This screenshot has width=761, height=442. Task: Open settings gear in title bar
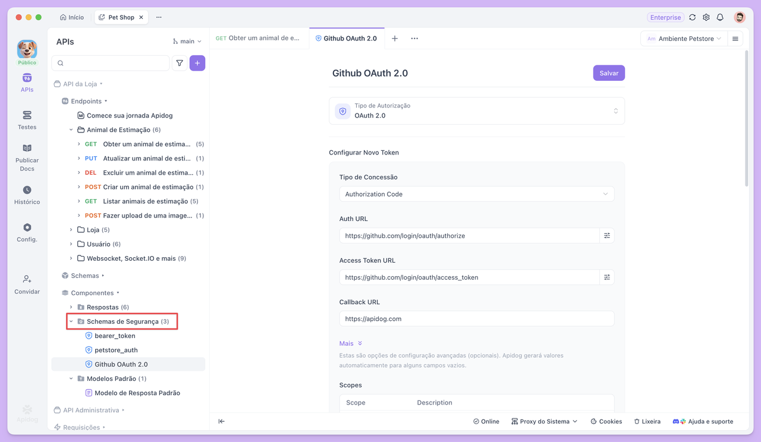click(x=706, y=17)
